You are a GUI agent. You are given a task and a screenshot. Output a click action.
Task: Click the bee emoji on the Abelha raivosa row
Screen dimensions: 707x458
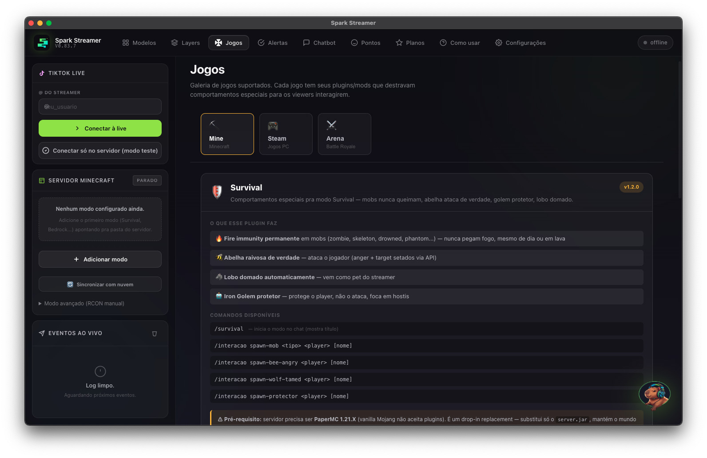click(x=219, y=257)
